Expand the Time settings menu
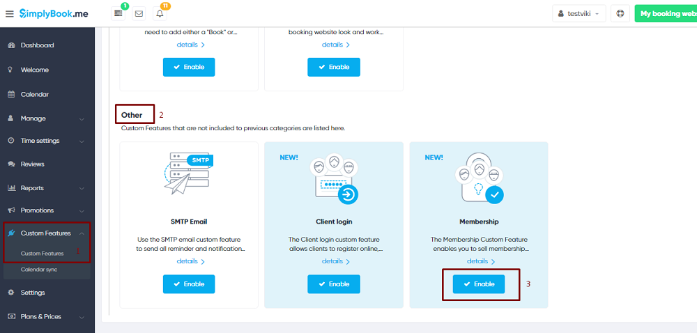Viewport: 697px width, 333px height. (47, 141)
